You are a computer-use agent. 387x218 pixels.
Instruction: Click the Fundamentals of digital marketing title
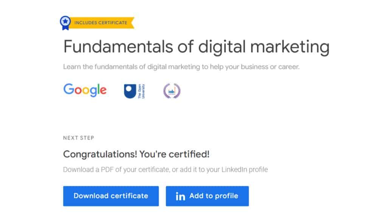coord(197,46)
